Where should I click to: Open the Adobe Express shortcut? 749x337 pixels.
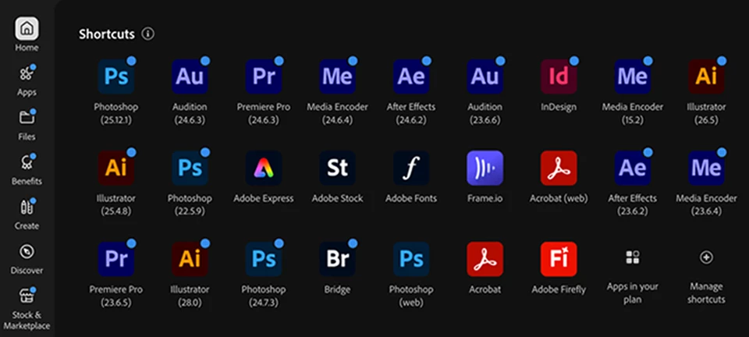coord(264,168)
